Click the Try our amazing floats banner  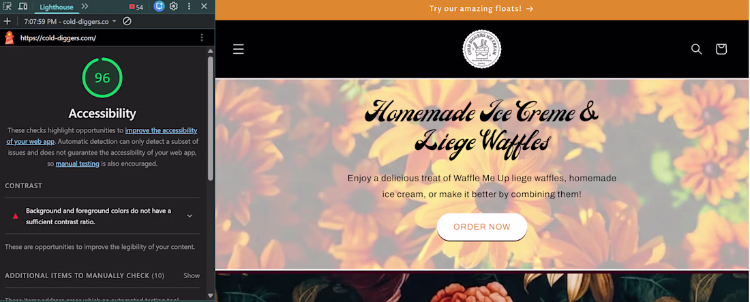481,9
